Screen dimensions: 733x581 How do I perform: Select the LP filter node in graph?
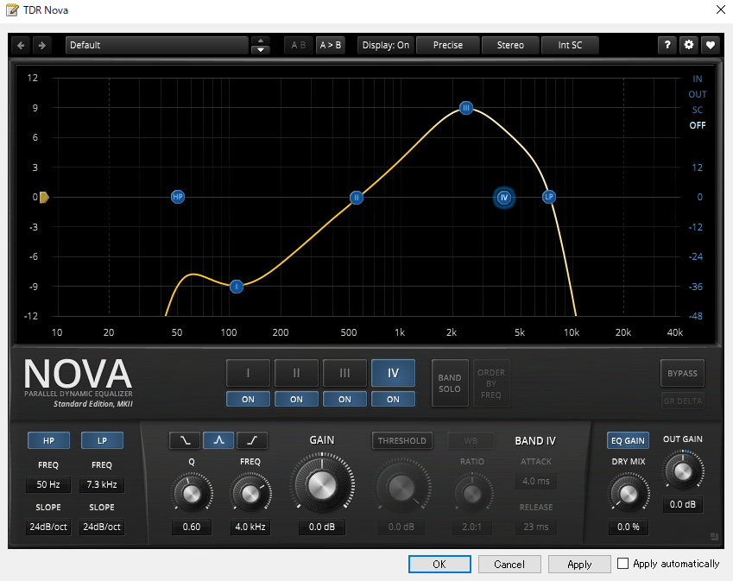[x=549, y=197]
